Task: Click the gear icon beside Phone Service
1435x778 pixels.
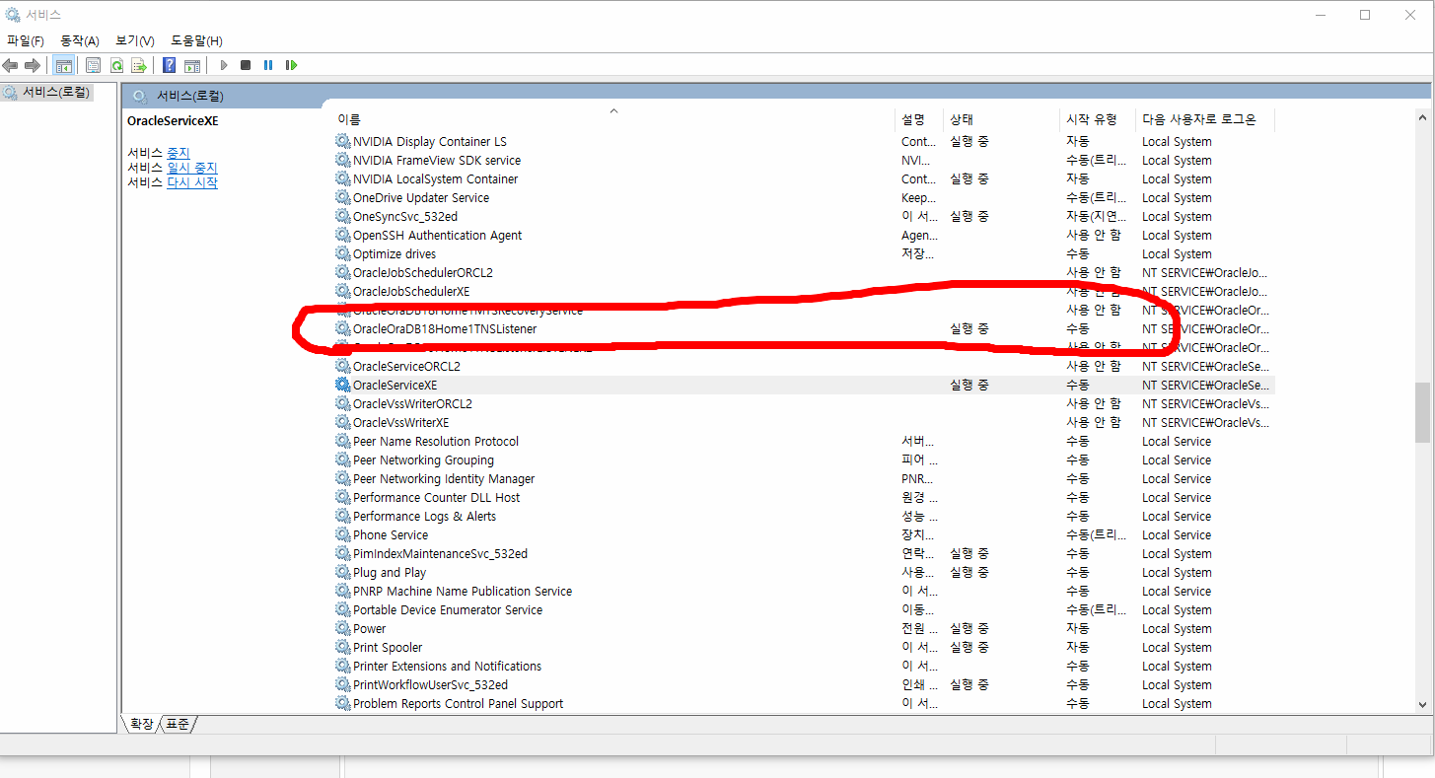Action: [342, 535]
